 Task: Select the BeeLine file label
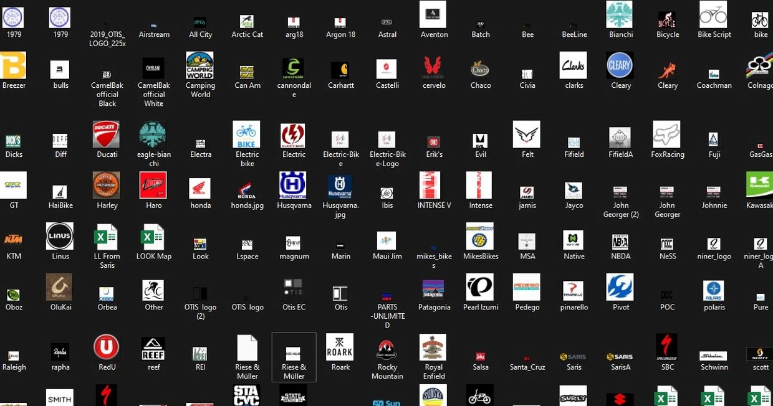coord(574,35)
